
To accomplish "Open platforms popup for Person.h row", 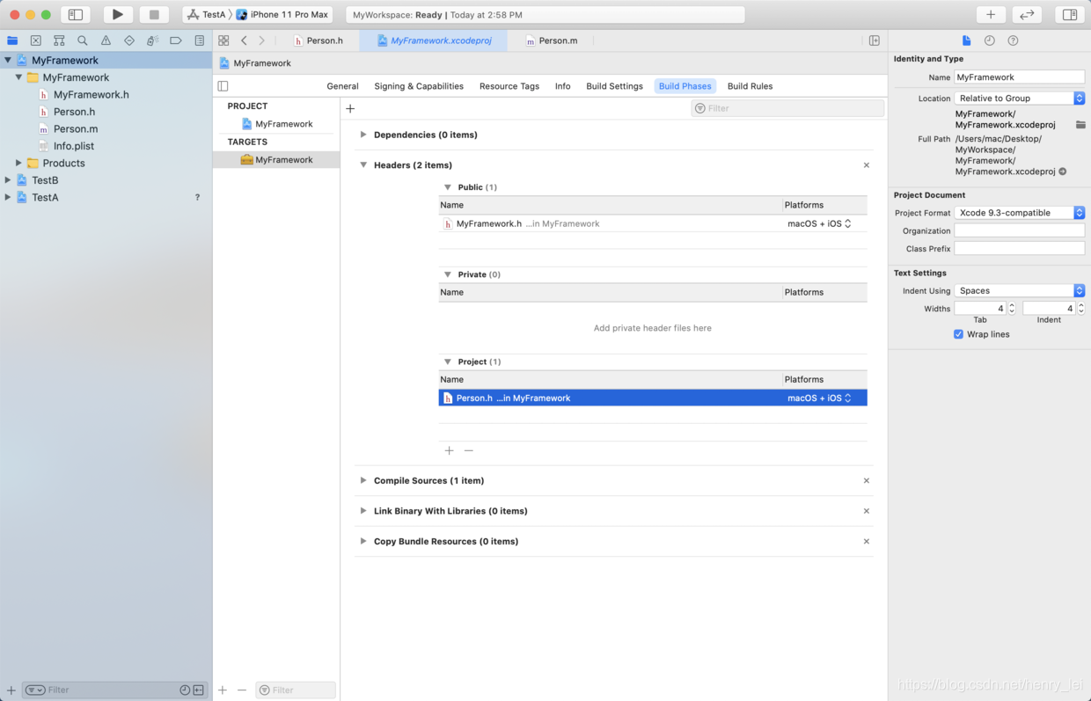I will click(x=820, y=398).
